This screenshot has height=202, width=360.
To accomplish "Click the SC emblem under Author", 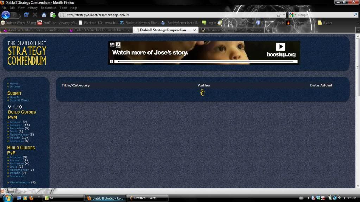I will [x=202, y=92].
